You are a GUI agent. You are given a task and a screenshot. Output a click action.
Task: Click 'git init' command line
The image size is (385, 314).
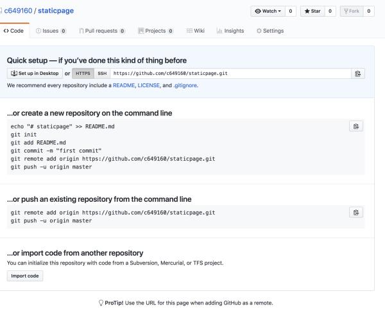[x=24, y=135]
